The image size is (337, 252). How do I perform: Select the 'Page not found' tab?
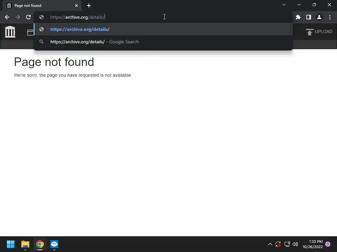[42, 6]
